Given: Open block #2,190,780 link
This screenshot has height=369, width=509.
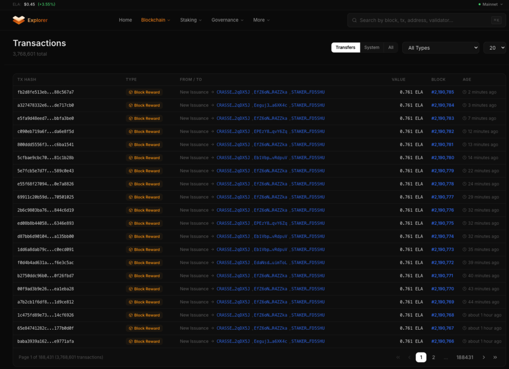Looking at the screenshot, I should (442, 158).
